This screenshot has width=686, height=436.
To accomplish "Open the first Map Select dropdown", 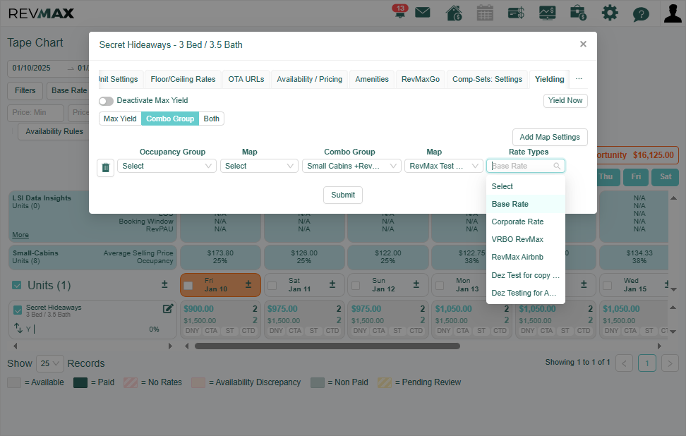I will click(x=259, y=166).
